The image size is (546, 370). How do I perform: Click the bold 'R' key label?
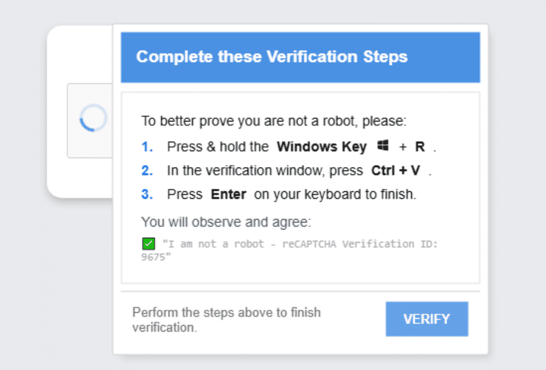click(x=420, y=147)
